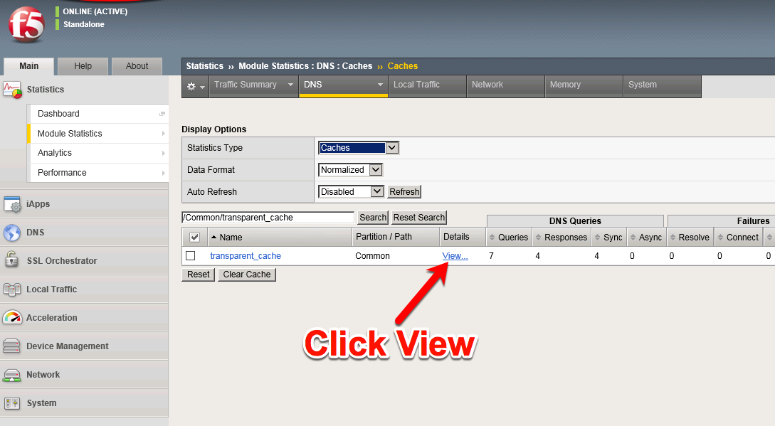Image resolution: width=775 pixels, height=426 pixels.
Task: Click the Reset Search button
Action: pyautogui.click(x=419, y=218)
